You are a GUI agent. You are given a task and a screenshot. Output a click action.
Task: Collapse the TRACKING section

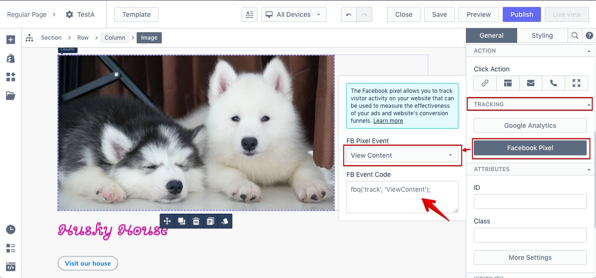[x=589, y=104]
